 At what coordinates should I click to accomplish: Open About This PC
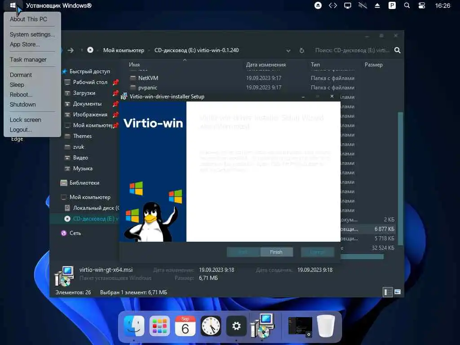pos(28,19)
